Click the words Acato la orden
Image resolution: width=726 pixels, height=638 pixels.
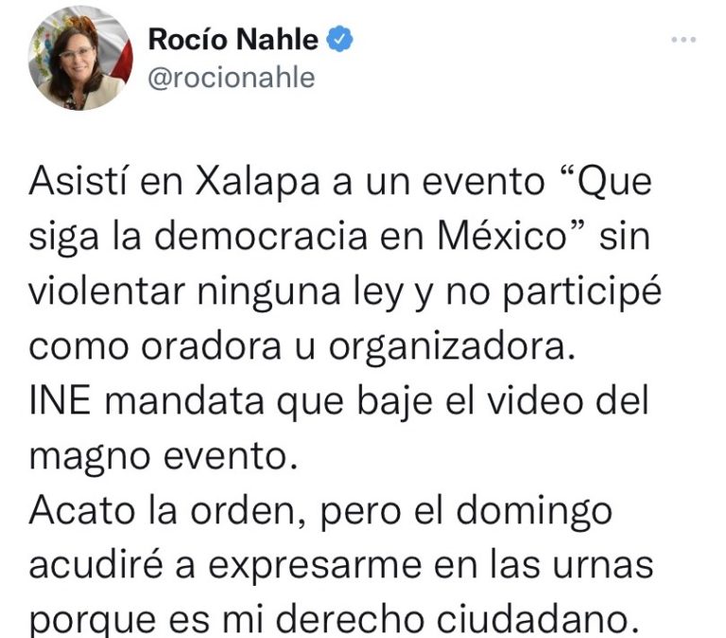(x=167, y=511)
